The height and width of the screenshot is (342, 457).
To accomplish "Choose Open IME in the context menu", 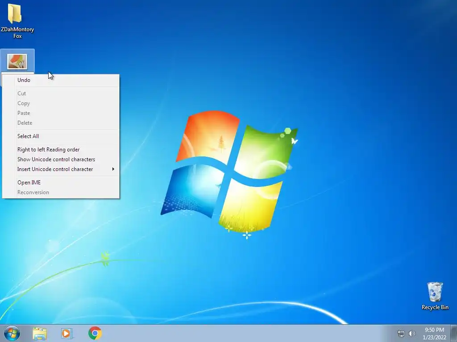I will pos(61,182).
